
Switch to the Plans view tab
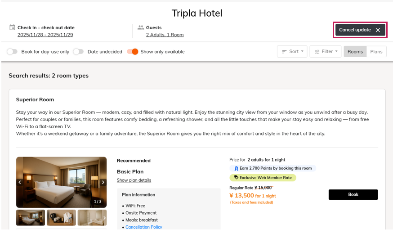coord(376,52)
